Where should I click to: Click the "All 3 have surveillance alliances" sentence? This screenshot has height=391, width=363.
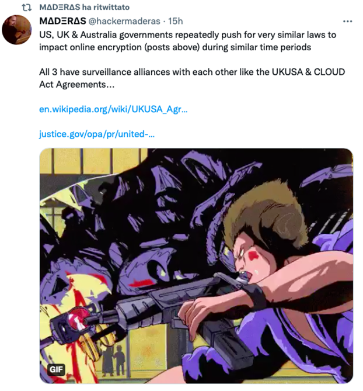[192, 72]
